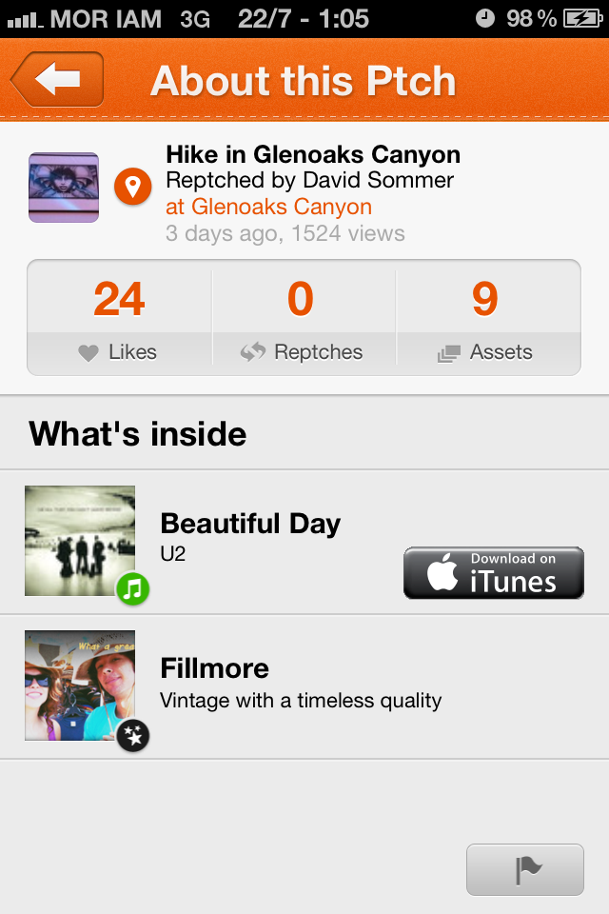The image size is (609, 914).
Task: Tap the Reptches arrows icon
Action: click(252, 352)
